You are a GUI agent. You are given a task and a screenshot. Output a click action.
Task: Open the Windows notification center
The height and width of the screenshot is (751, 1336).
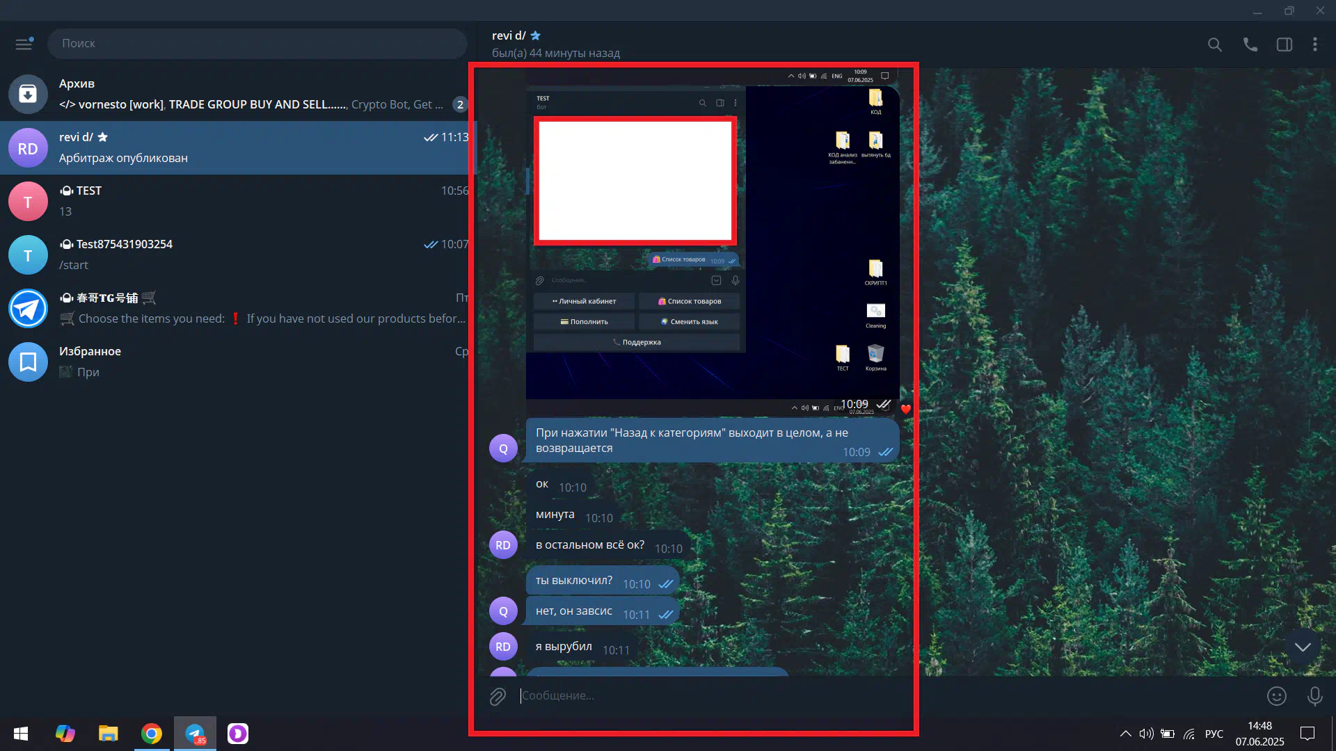pyautogui.click(x=1307, y=734)
